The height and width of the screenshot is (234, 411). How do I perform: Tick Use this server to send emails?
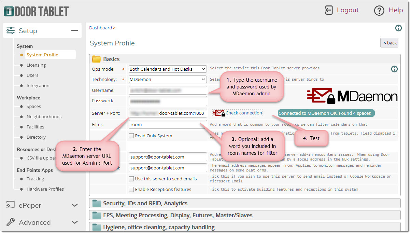click(131, 179)
